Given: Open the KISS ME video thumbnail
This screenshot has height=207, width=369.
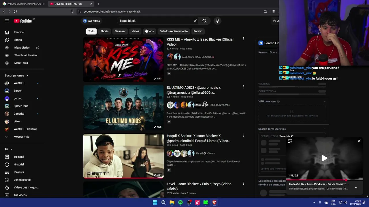Looking at the screenshot, I should [123, 60].
